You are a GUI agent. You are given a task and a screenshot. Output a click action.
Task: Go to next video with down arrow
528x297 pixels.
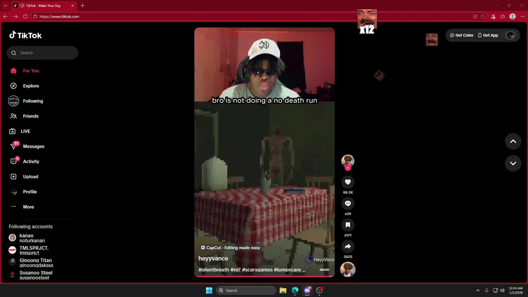[x=513, y=163]
